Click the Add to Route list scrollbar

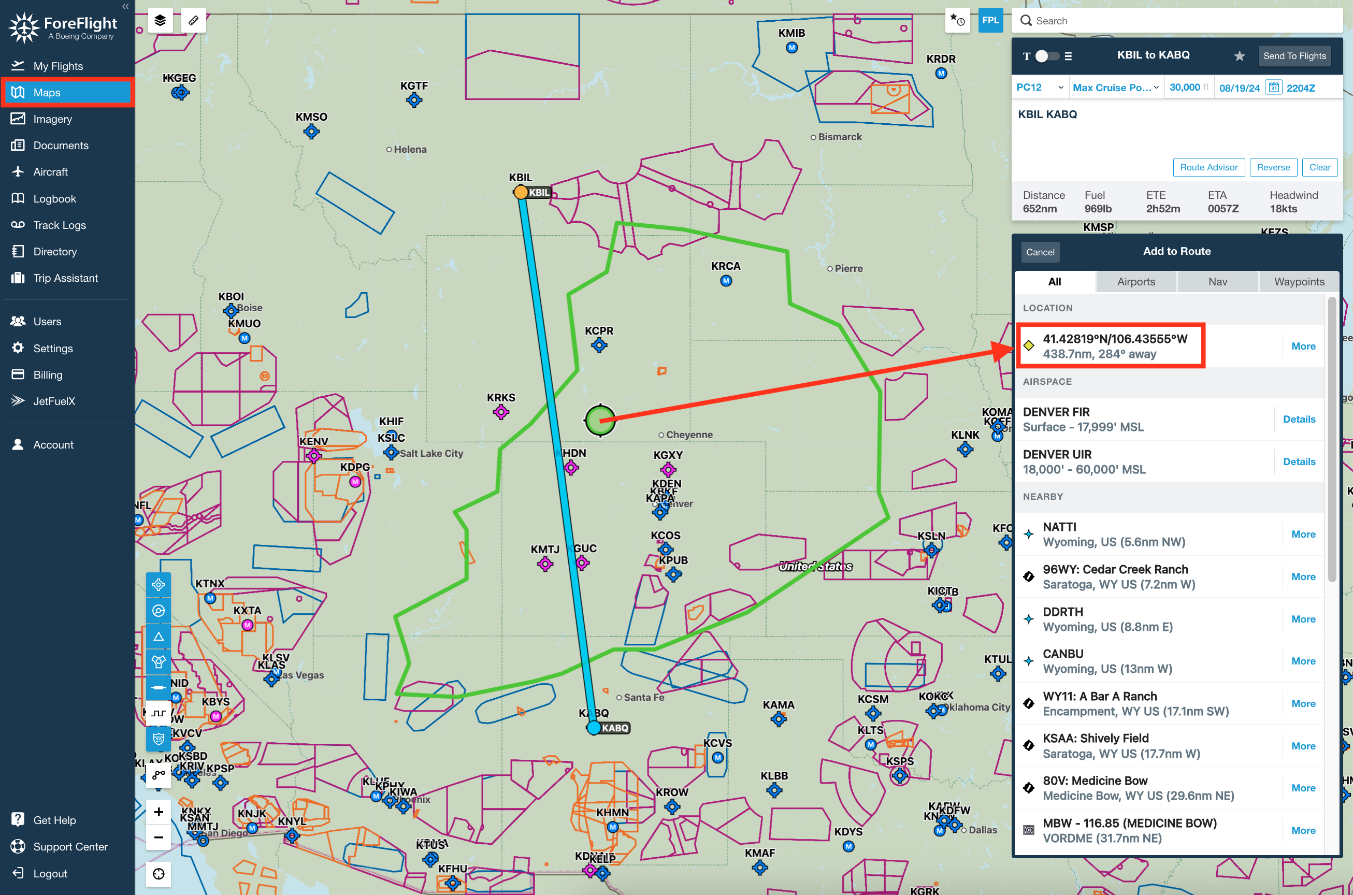[1332, 440]
